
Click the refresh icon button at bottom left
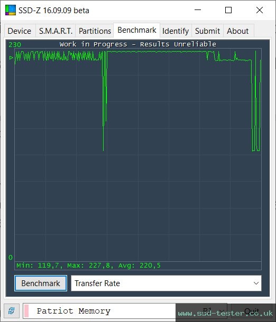click(x=12, y=311)
